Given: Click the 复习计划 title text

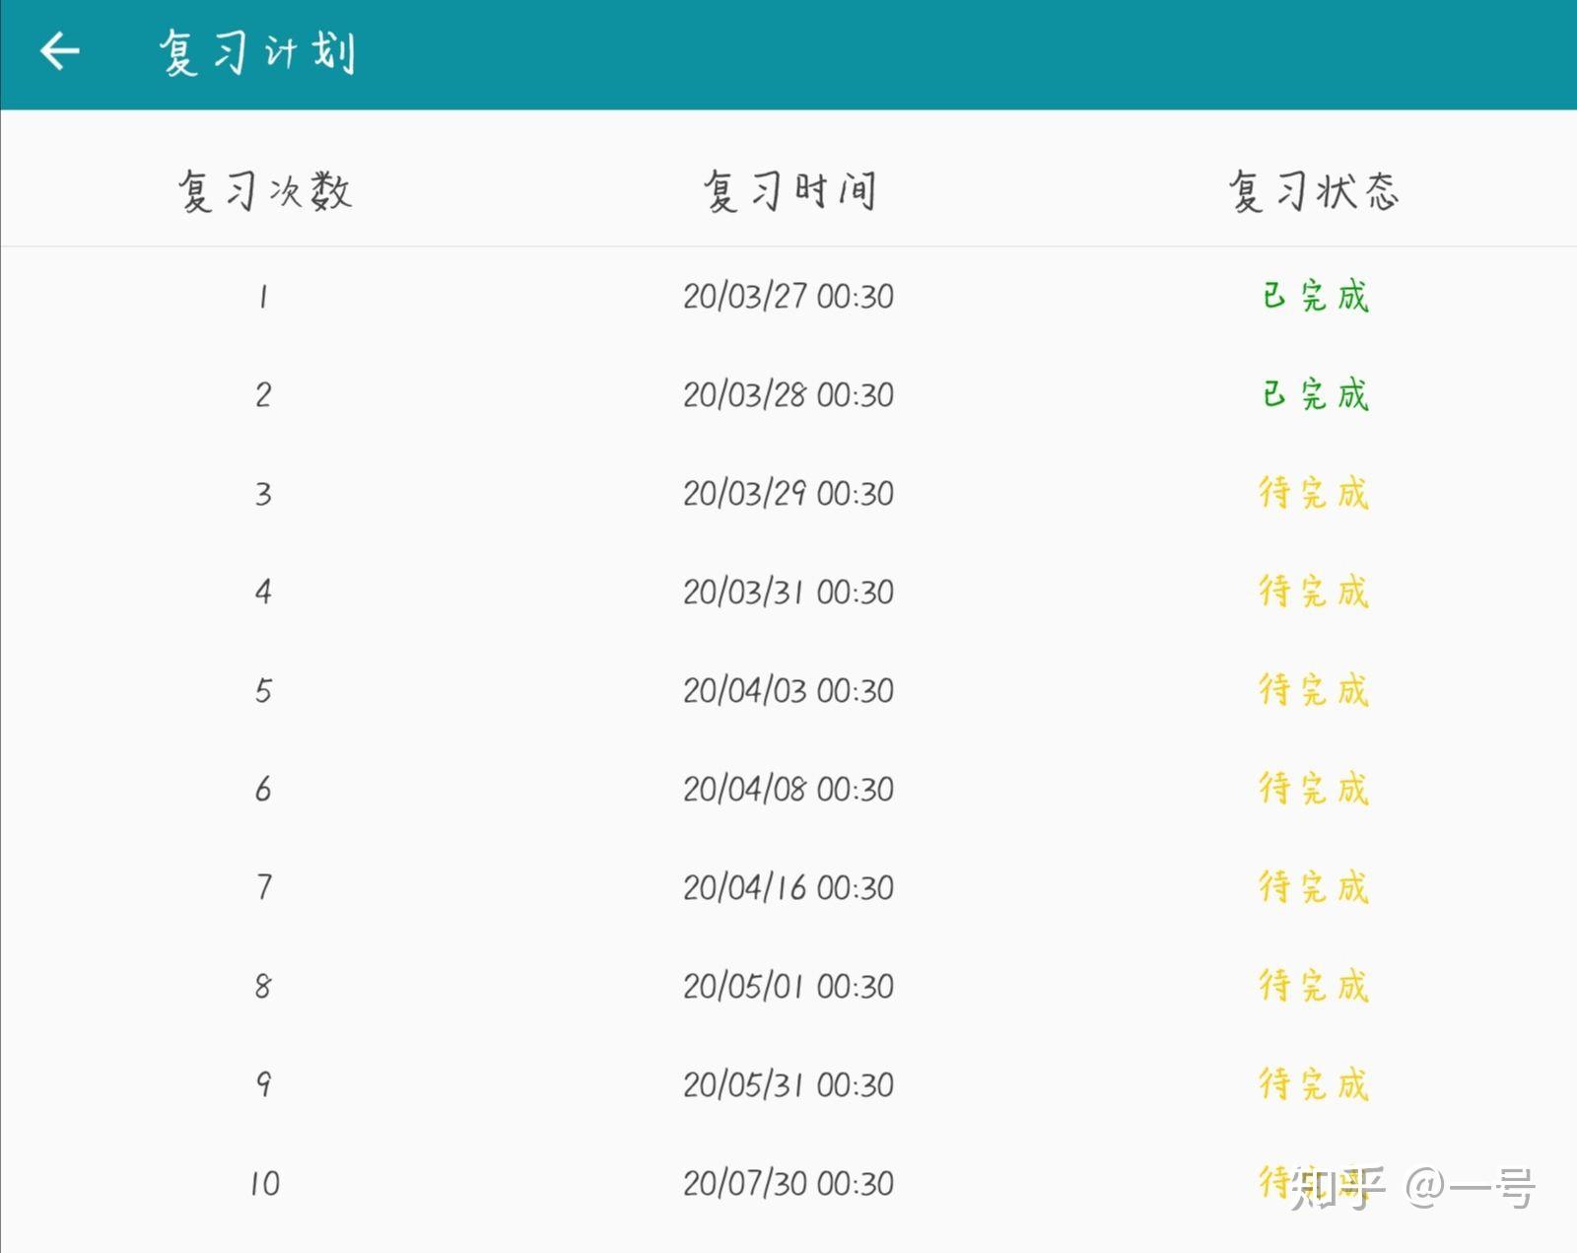Looking at the screenshot, I should tap(257, 52).
